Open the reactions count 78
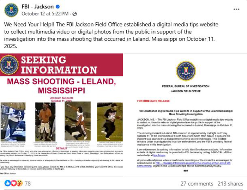The height and width of the screenshot is (190, 247). click(28, 184)
